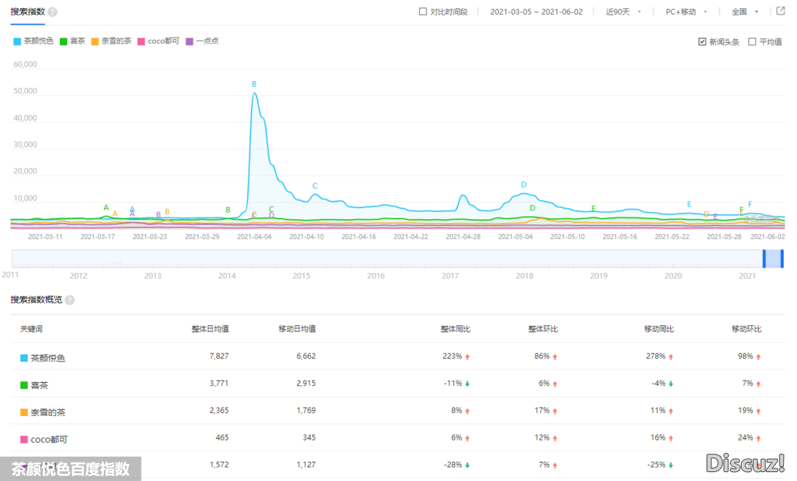797x481 pixels.
Task: Switch to the 搜索指数 tab
Action: coord(28,12)
